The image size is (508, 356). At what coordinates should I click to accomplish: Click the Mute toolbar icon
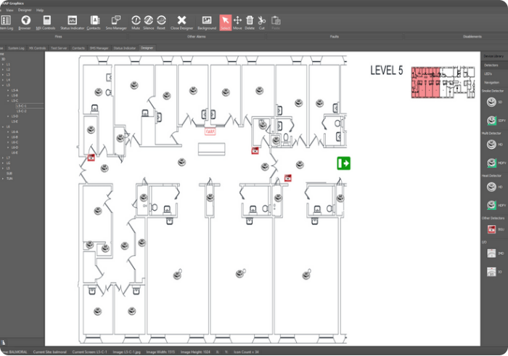coord(136,21)
